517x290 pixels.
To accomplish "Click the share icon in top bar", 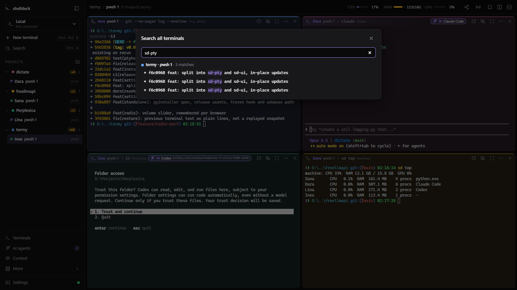I will pos(467,7).
